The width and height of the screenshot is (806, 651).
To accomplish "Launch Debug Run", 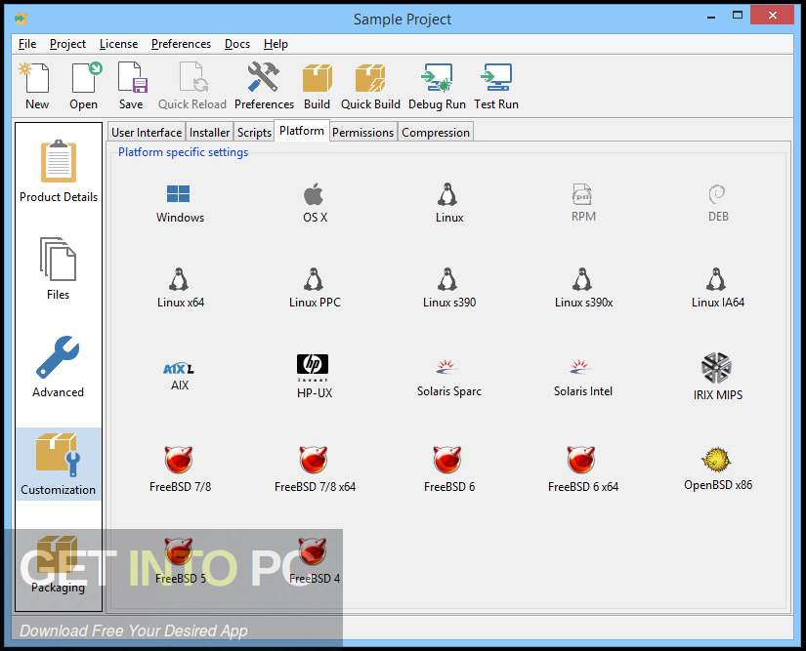I will (x=437, y=86).
